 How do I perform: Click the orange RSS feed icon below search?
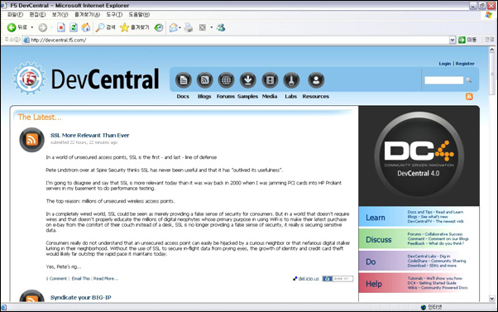pos(469,97)
